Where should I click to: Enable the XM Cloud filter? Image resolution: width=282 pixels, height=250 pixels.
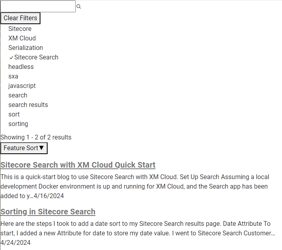22,38
